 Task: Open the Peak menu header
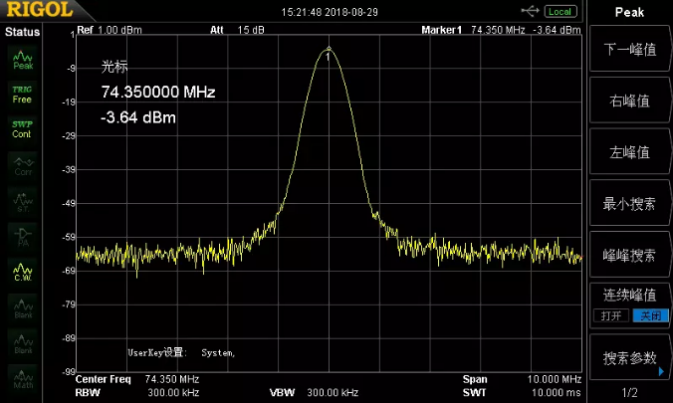(x=629, y=12)
